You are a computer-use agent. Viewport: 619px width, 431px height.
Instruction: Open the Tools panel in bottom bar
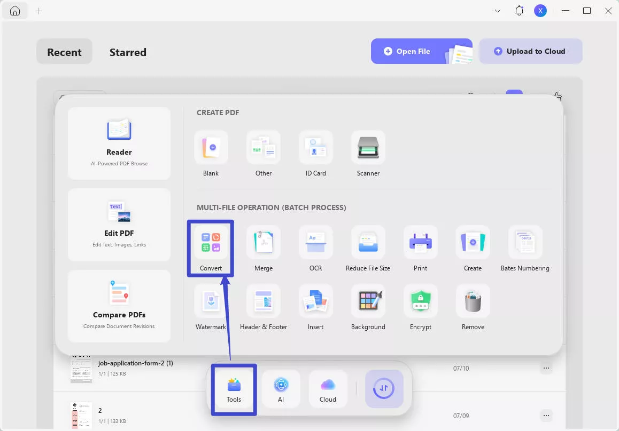click(234, 389)
